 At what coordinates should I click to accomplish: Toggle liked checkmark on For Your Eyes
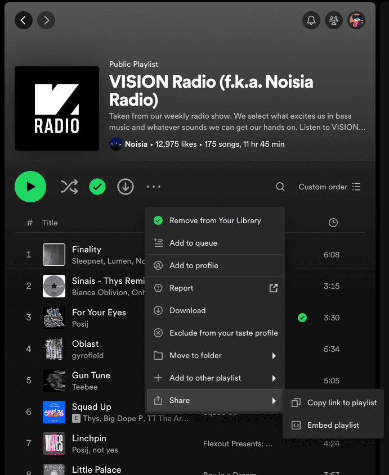(302, 318)
